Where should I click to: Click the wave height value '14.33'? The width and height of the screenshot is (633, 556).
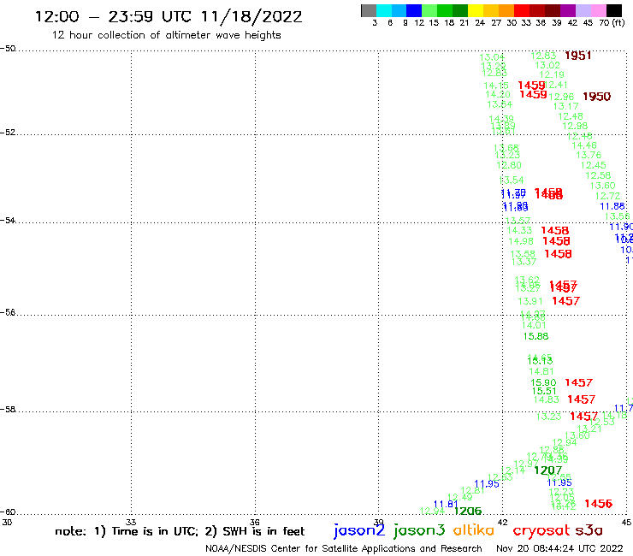coord(519,230)
